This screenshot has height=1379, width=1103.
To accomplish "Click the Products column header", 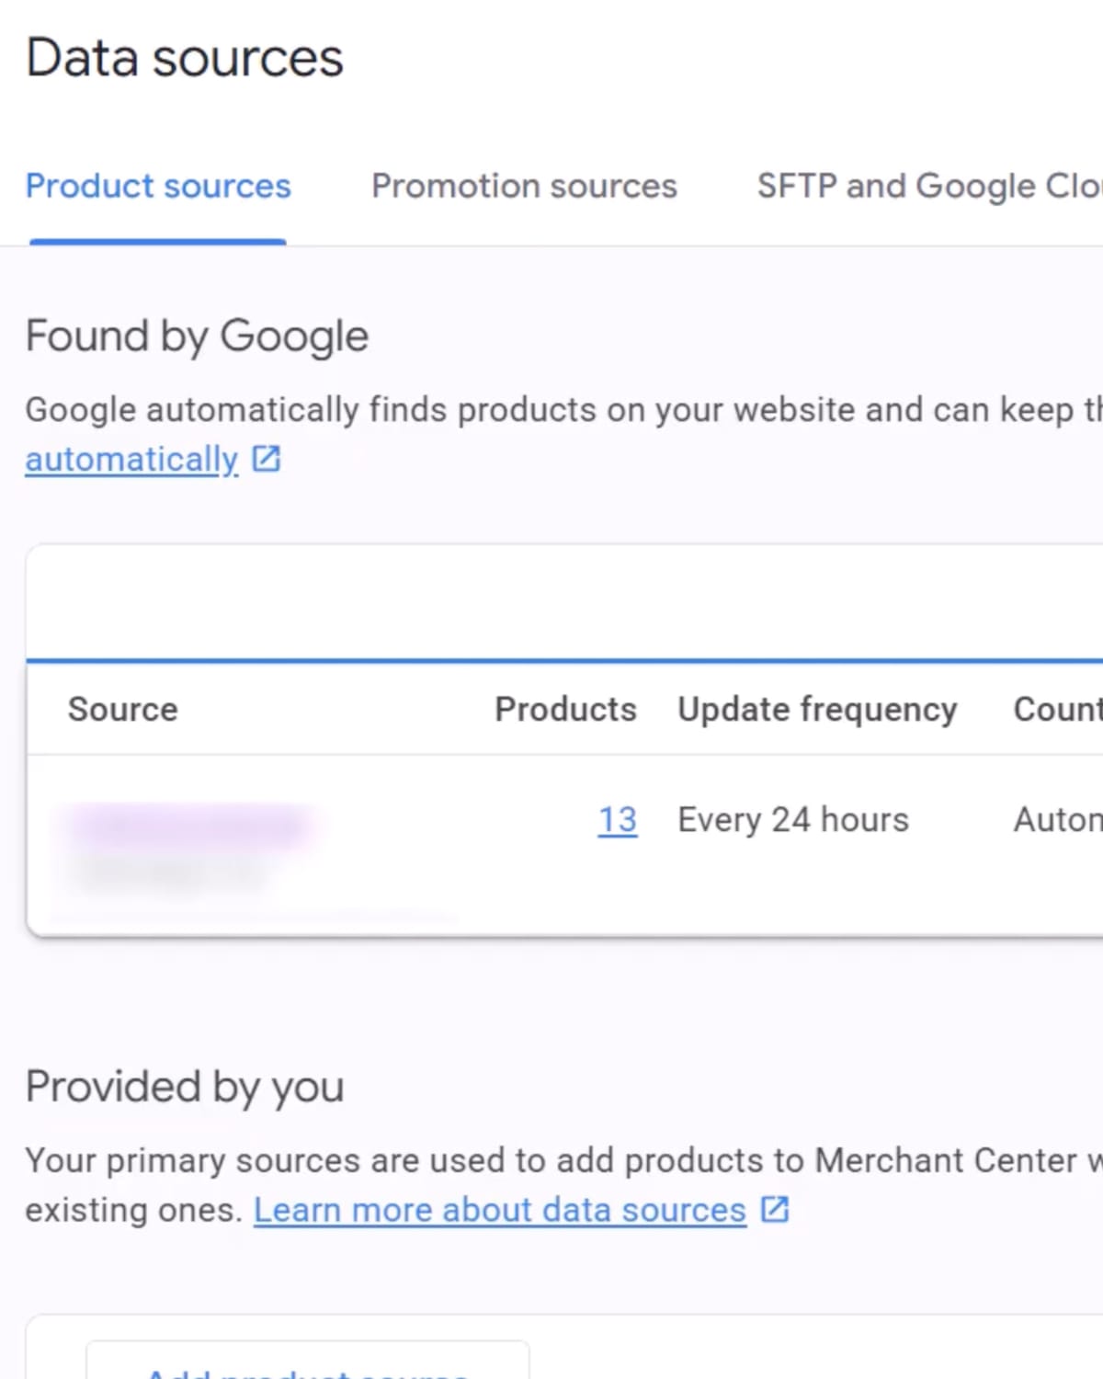I will coord(565,709).
